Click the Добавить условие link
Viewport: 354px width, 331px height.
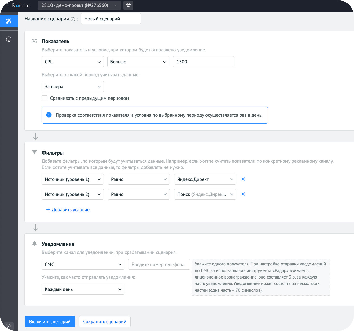[68, 210]
